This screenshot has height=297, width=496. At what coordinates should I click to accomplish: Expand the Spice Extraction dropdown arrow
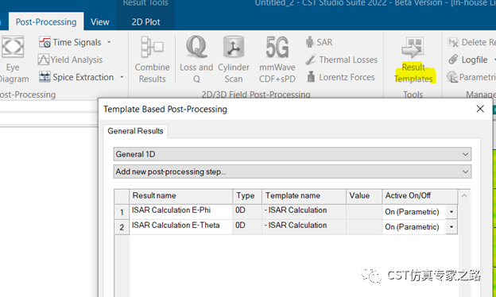(122, 77)
